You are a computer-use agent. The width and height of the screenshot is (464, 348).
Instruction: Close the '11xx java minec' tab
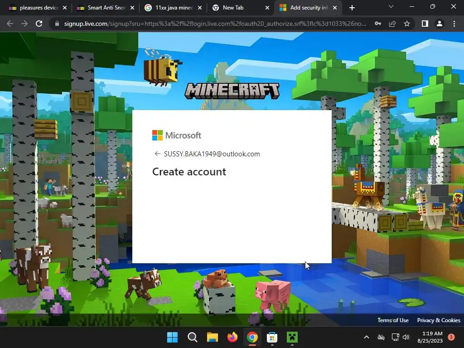point(200,8)
